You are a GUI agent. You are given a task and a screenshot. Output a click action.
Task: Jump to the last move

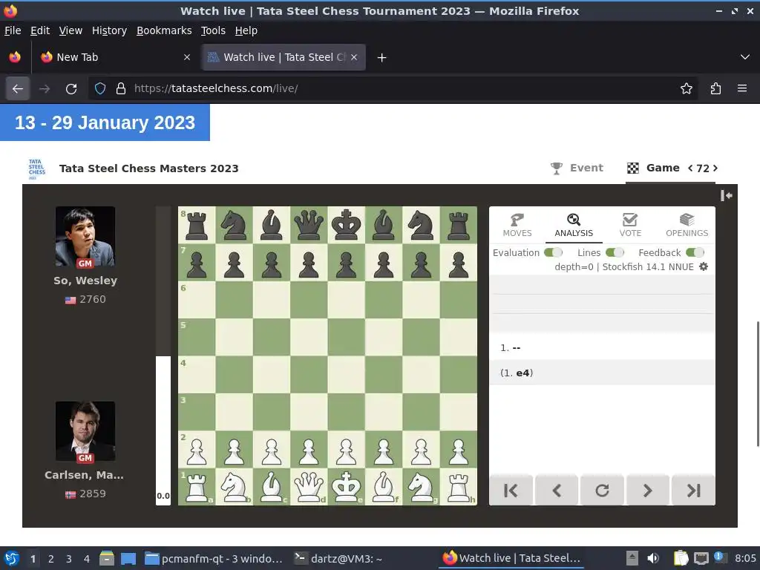click(x=694, y=491)
